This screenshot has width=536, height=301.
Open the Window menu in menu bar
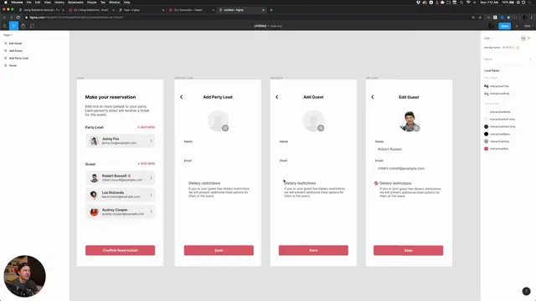114,3
